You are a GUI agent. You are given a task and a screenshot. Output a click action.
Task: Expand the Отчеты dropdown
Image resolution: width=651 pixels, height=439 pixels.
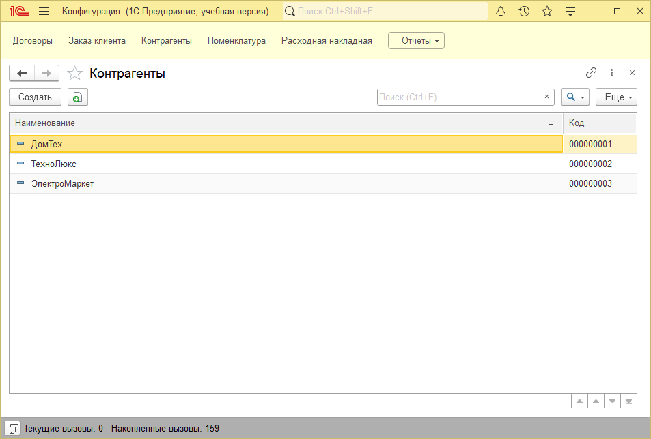point(417,41)
